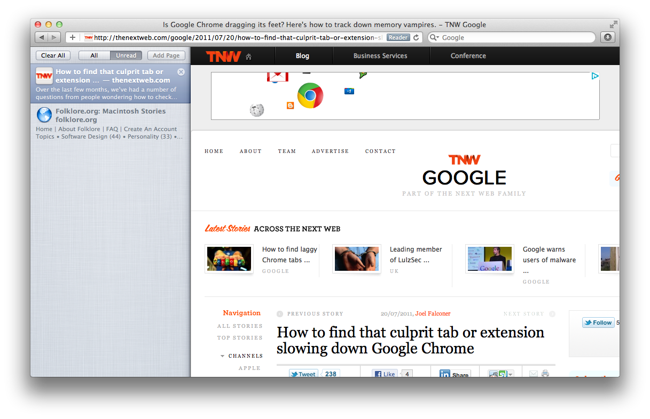The width and height of the screenshot is (650, 419).
Task: Open TOP STORIES in Navigation
Action: point(240,338)
